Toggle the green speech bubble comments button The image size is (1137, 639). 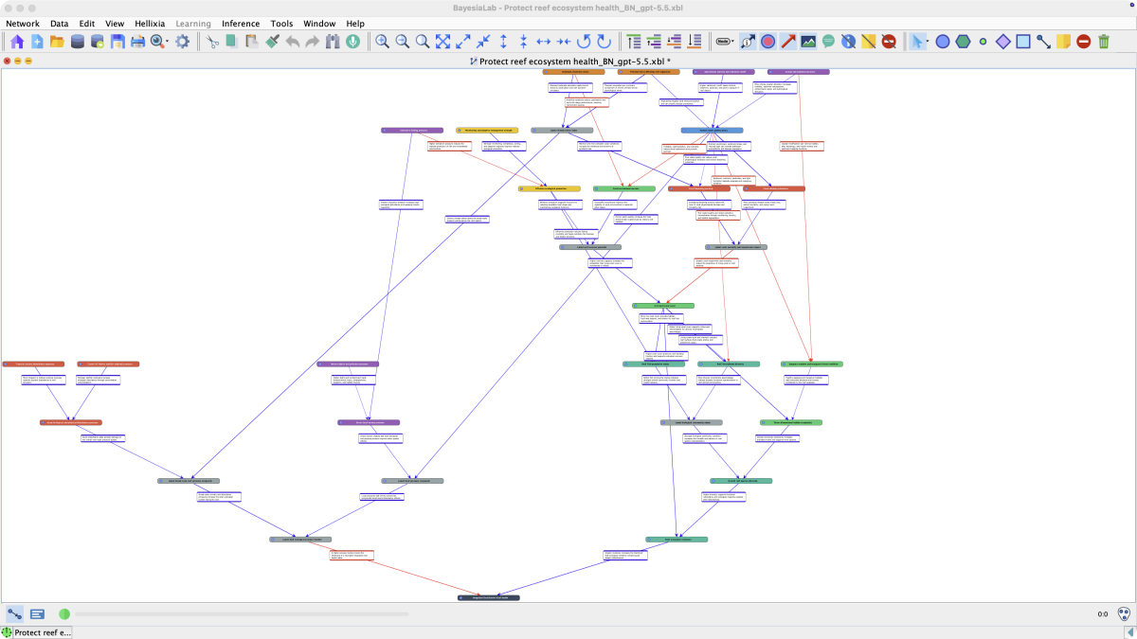point(828,42)
